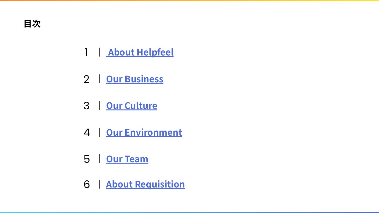Open the About Requisition link
This screenshot has width=379, height=213.
[x=145, y=184]
